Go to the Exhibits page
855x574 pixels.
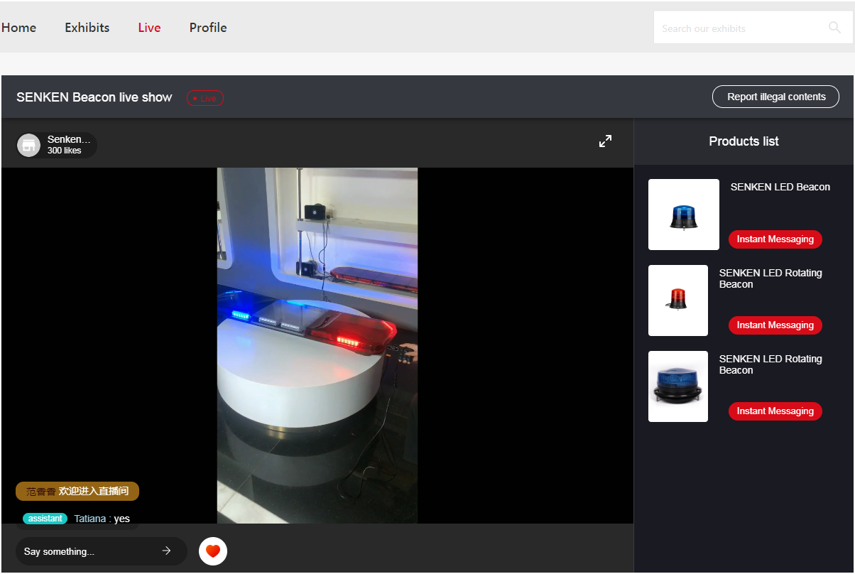click(x=87, y=28)
